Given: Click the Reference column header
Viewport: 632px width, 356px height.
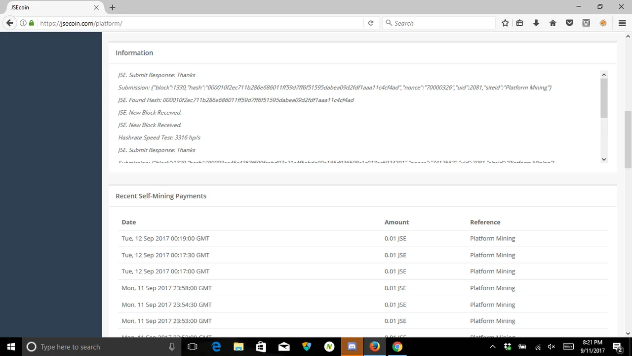Looking at the screenshot, I should pos(485,222).
